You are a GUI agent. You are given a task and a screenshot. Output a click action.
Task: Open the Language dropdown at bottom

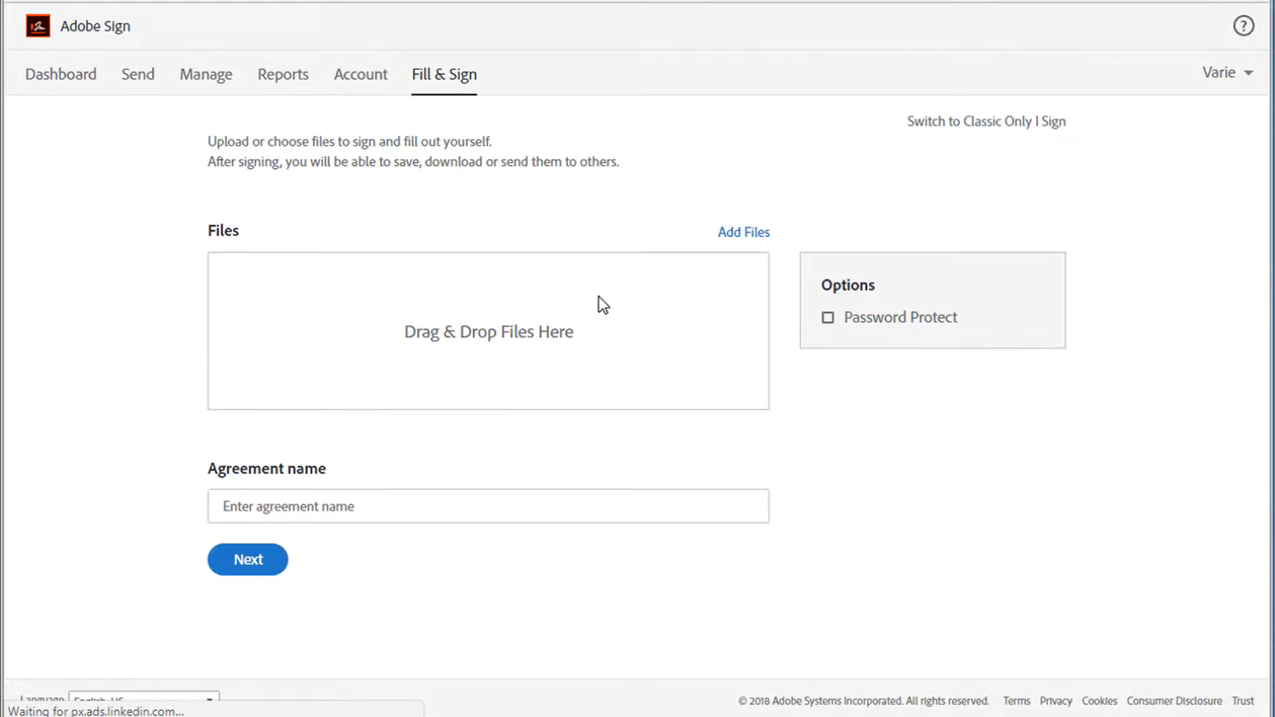pyautogui.click(x=144, y=698)
